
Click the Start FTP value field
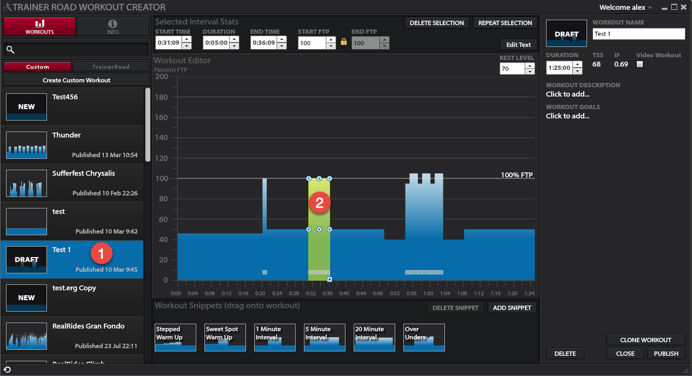coord(312,43)
